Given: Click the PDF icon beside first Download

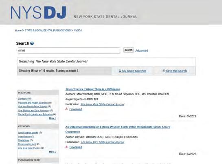Looking at the screenshot, I should pos(66,109).
